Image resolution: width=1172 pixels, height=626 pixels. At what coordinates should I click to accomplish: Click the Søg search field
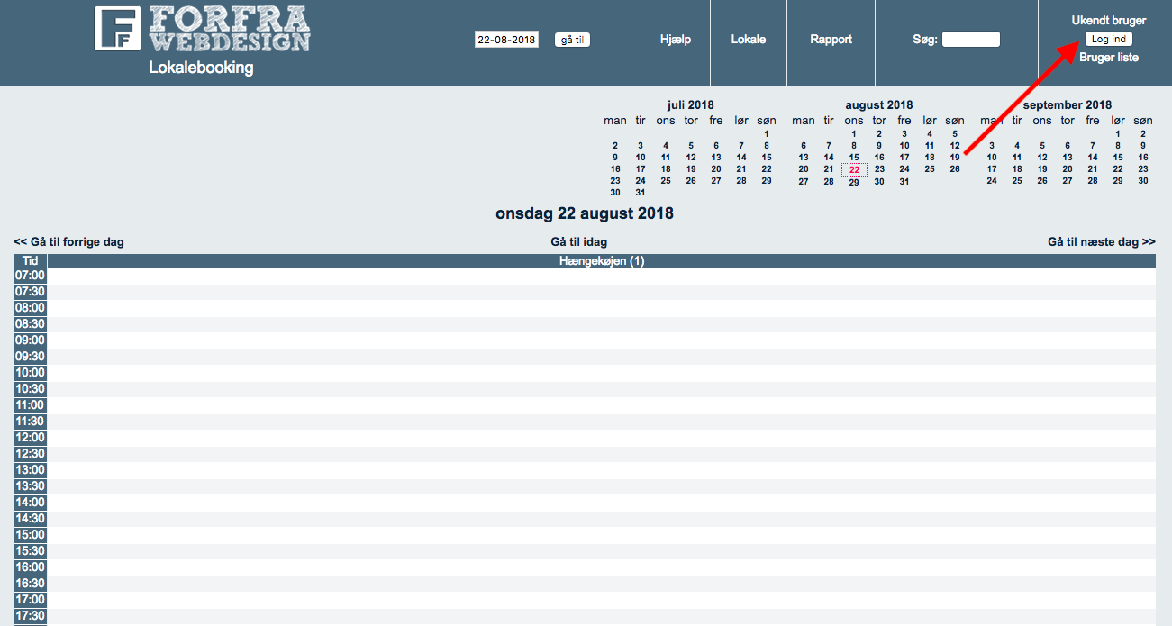click(970, 40)
